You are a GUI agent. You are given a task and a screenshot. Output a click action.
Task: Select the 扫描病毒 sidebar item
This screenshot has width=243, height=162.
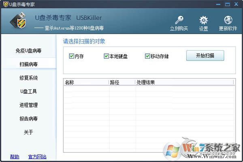(x=28, y=64)
